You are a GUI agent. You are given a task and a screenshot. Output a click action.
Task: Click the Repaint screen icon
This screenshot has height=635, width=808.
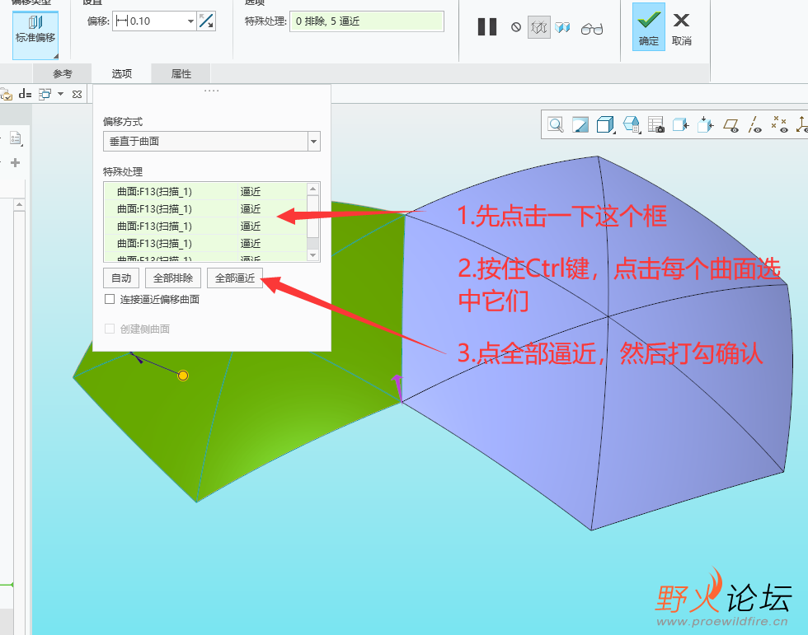point(580,124)
